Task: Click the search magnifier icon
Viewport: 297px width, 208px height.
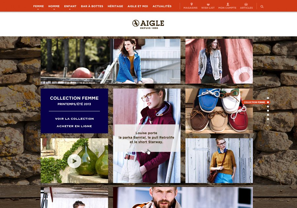Action: [x=262, y=7]
